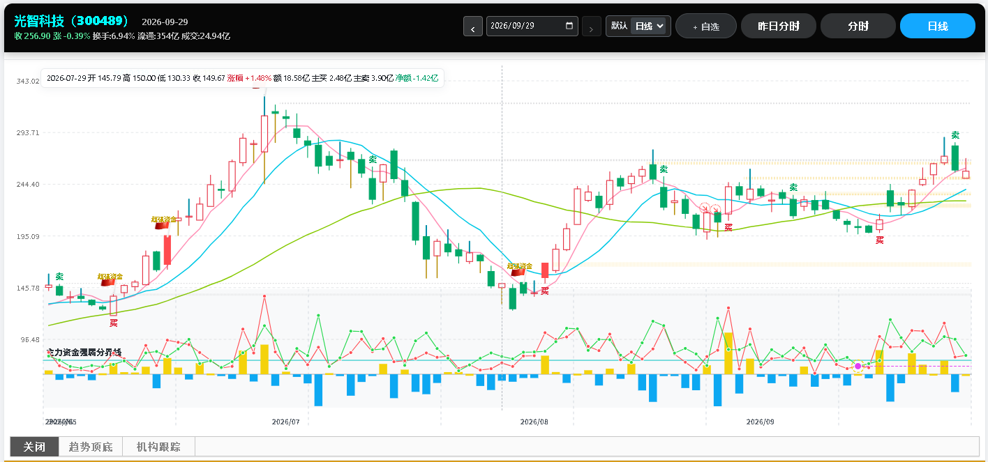Screen dimensions: 988x462
Task: Click the closing price 收 256.90
Action: pos(32,36)
